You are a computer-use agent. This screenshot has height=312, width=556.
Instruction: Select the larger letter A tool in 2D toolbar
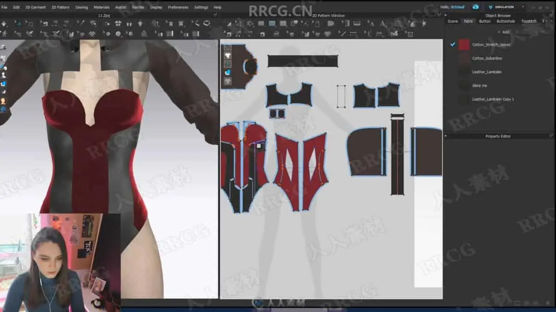click(382, 24)
